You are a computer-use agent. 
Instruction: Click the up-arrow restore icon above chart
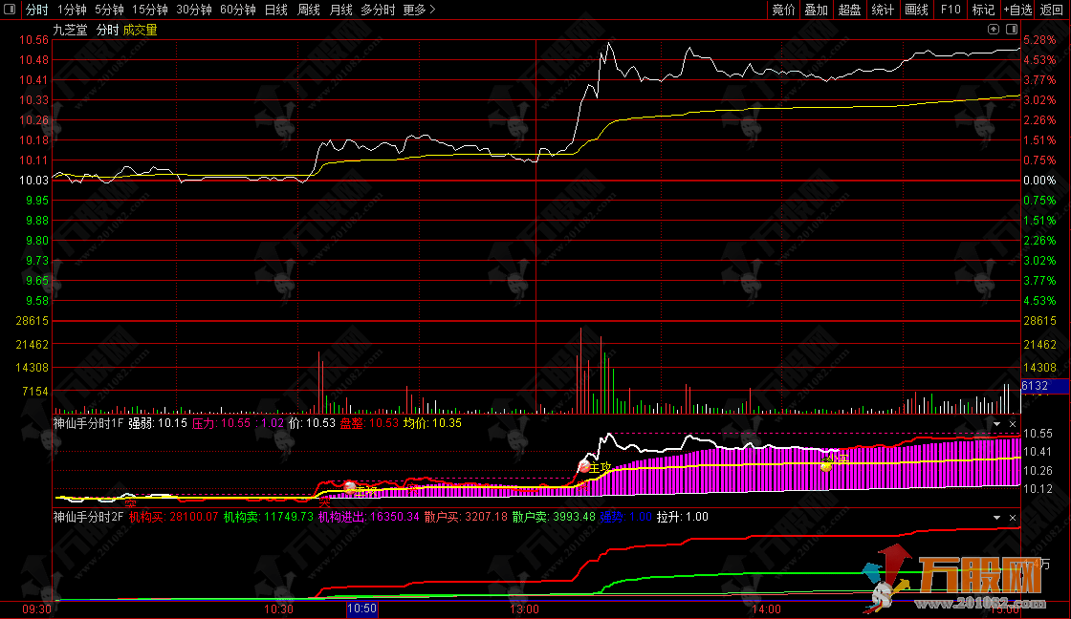point(994,30)
